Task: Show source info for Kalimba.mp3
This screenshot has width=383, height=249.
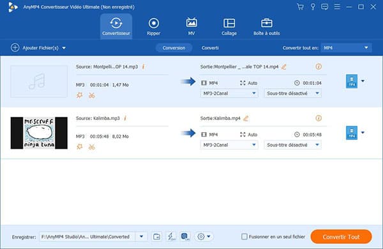Action: click(125, 118)
